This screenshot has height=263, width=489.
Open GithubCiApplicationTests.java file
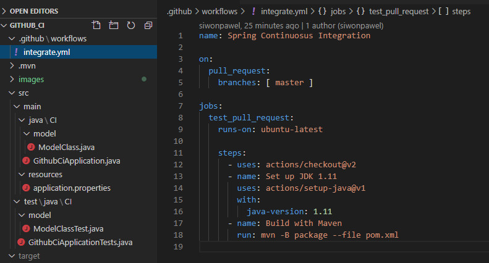coord(80,242)
